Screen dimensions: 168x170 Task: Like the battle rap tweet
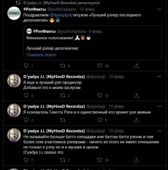[99, 160]
